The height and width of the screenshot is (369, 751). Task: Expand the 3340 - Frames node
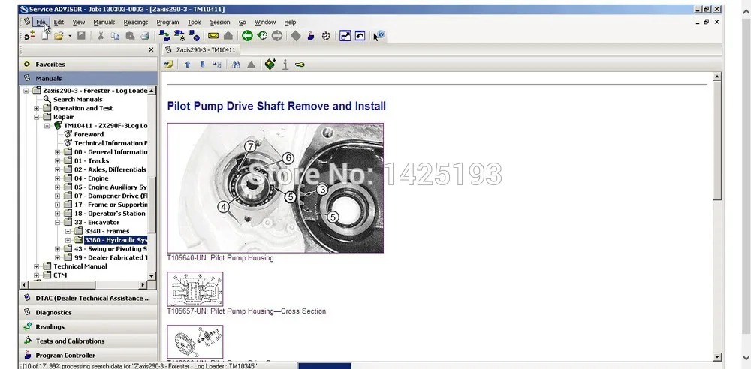(x=68, y=231)
